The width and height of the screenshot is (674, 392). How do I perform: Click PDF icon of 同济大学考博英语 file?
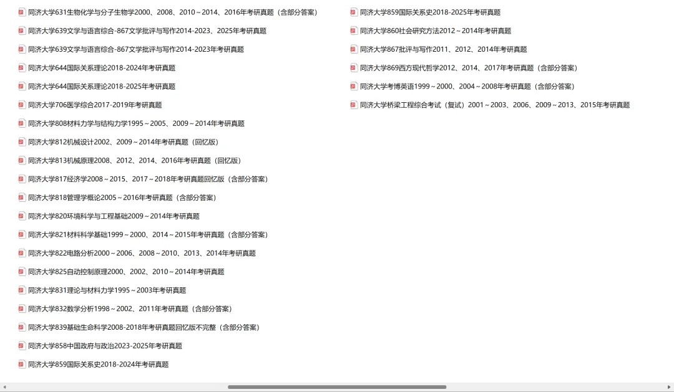tap(354, 86)
